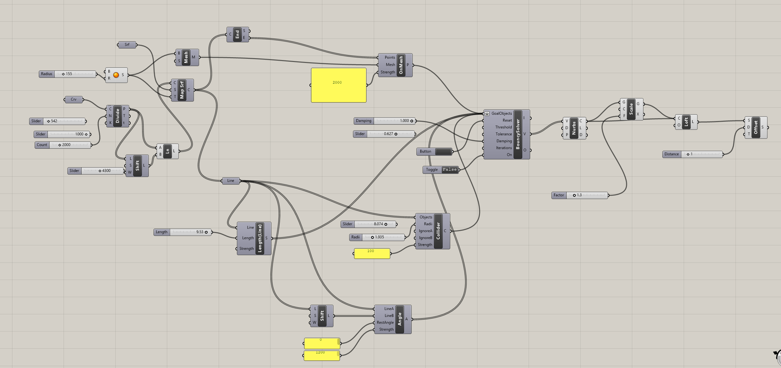Select the Loft component label
Image resolution: width=781 pixels, height=368 pixels.
686,122
